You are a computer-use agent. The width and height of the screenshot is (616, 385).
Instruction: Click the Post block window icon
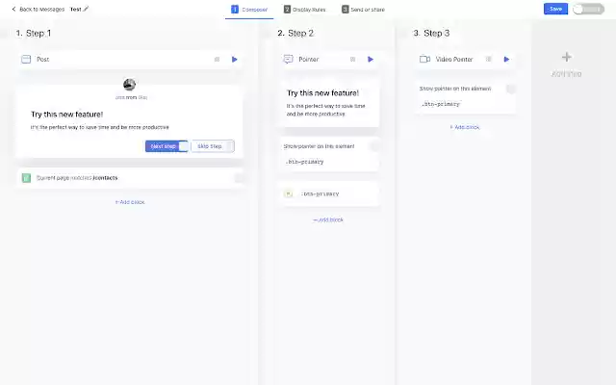26,60
